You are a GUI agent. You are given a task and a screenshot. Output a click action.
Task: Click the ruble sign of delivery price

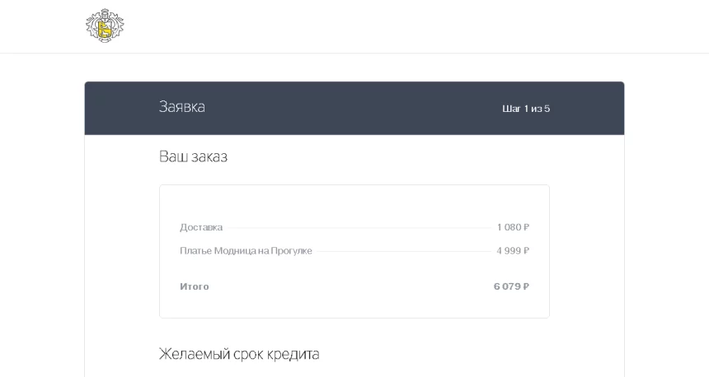(526, 227)
